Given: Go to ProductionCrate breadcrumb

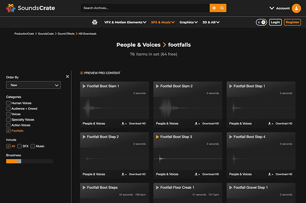Looking at the screenshot, I should (x=24, y=34).
